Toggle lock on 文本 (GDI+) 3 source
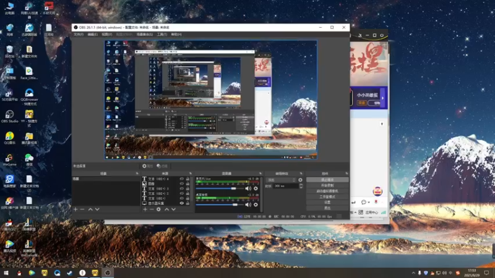495x278 pixels. [x=187, y=188]
